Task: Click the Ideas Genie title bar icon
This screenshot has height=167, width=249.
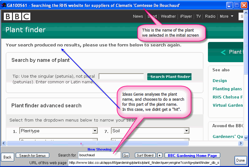Action: point(3,5)
